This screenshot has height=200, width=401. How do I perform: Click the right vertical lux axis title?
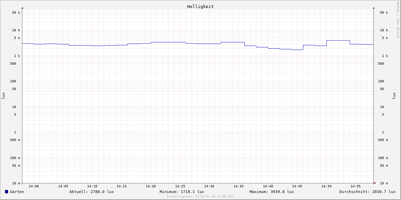point(394,96)
